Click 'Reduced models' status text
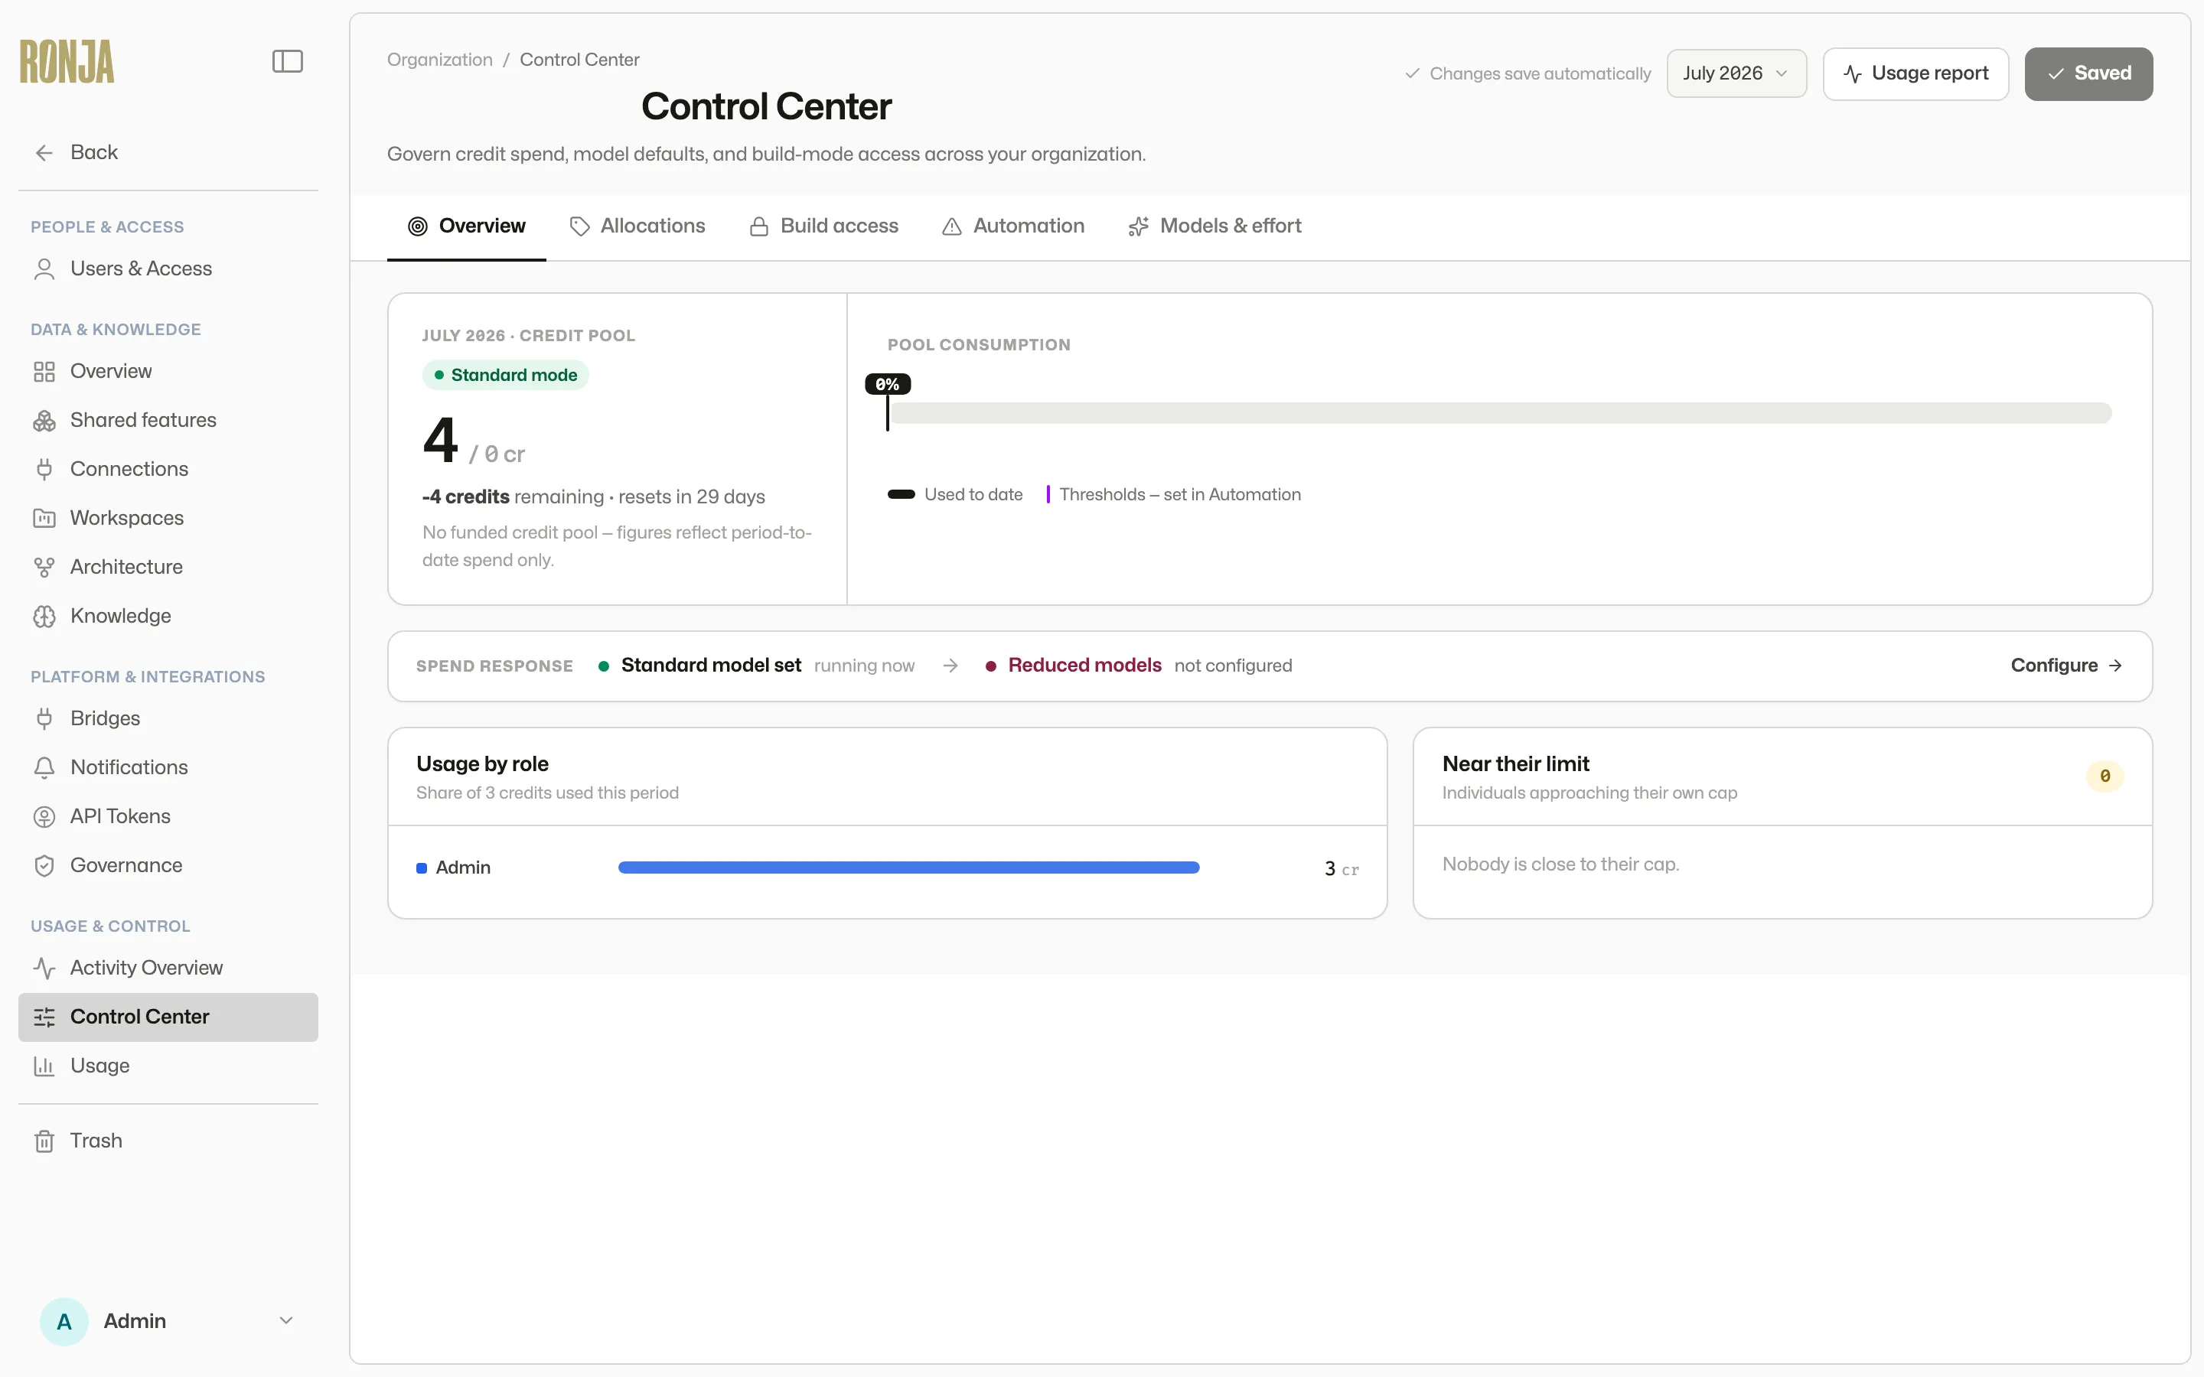2204x1377 pixels. (x=1084, y=666)
